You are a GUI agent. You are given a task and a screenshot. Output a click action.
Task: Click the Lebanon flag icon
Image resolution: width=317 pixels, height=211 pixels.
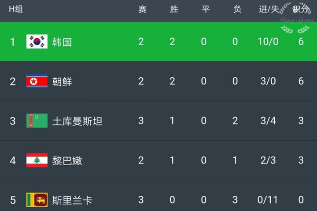(37, 160)
